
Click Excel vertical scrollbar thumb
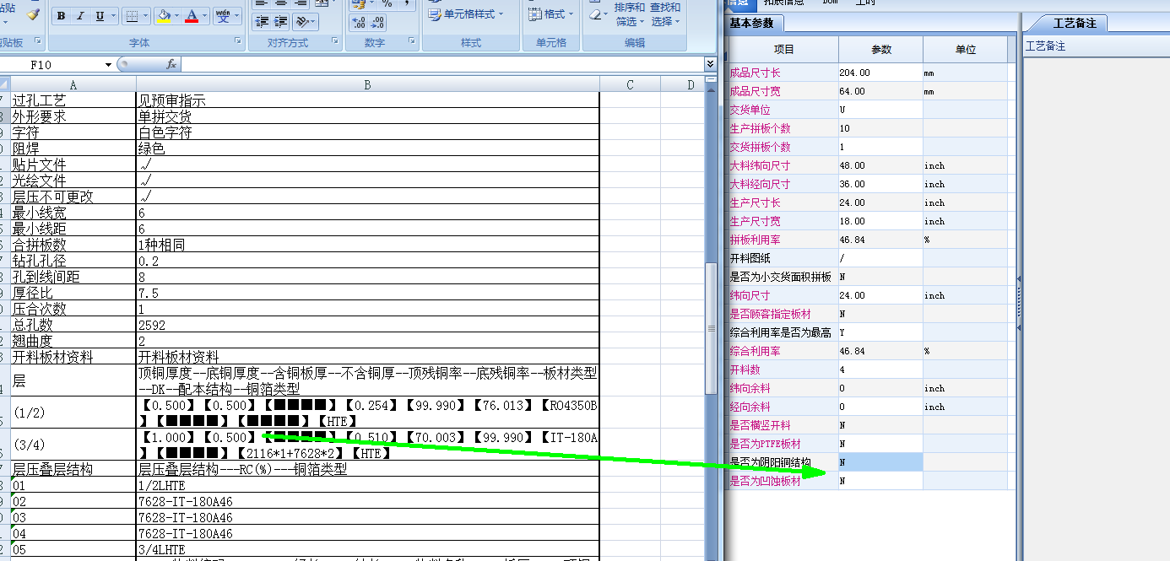click(710, 329)
